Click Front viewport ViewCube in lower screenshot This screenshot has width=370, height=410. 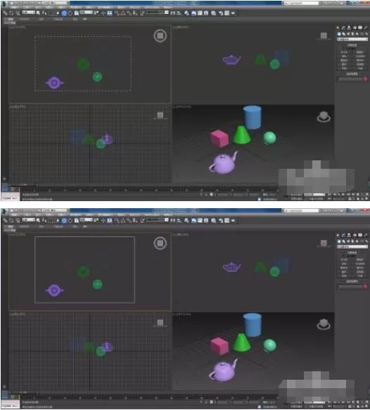(x=324, y=243)
